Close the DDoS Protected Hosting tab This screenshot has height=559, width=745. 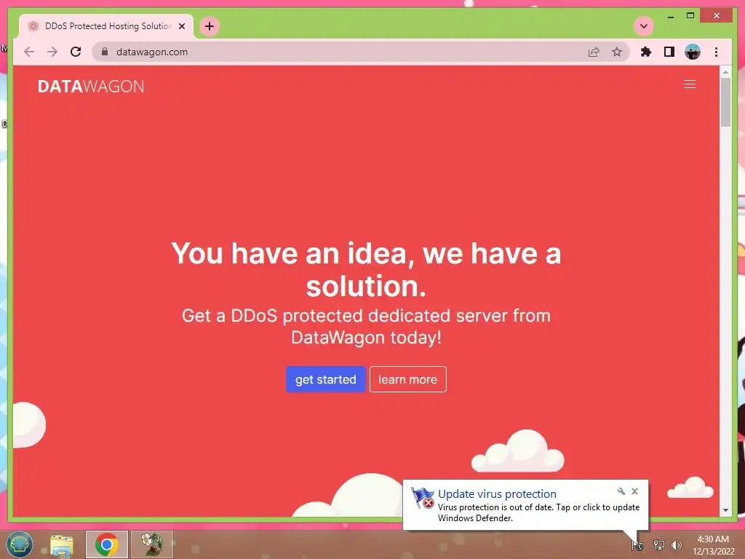tap(181, 26)
